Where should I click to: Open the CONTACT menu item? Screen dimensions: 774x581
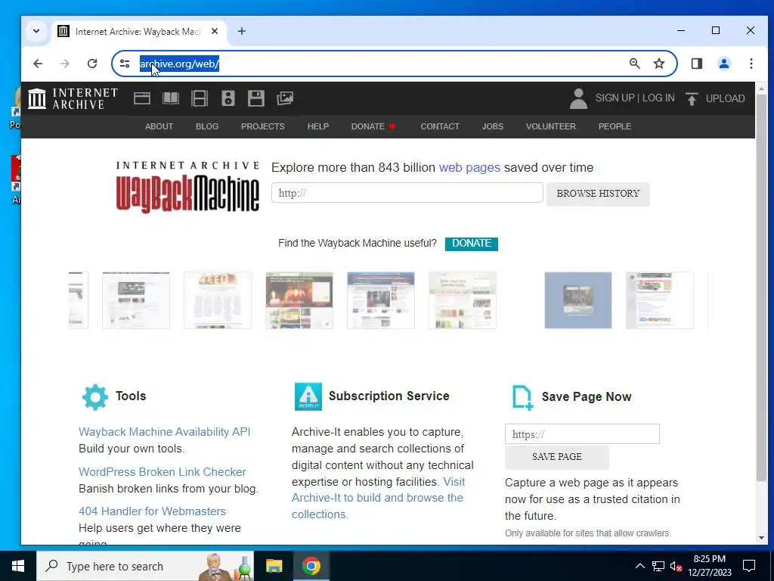tap(440, 126)
